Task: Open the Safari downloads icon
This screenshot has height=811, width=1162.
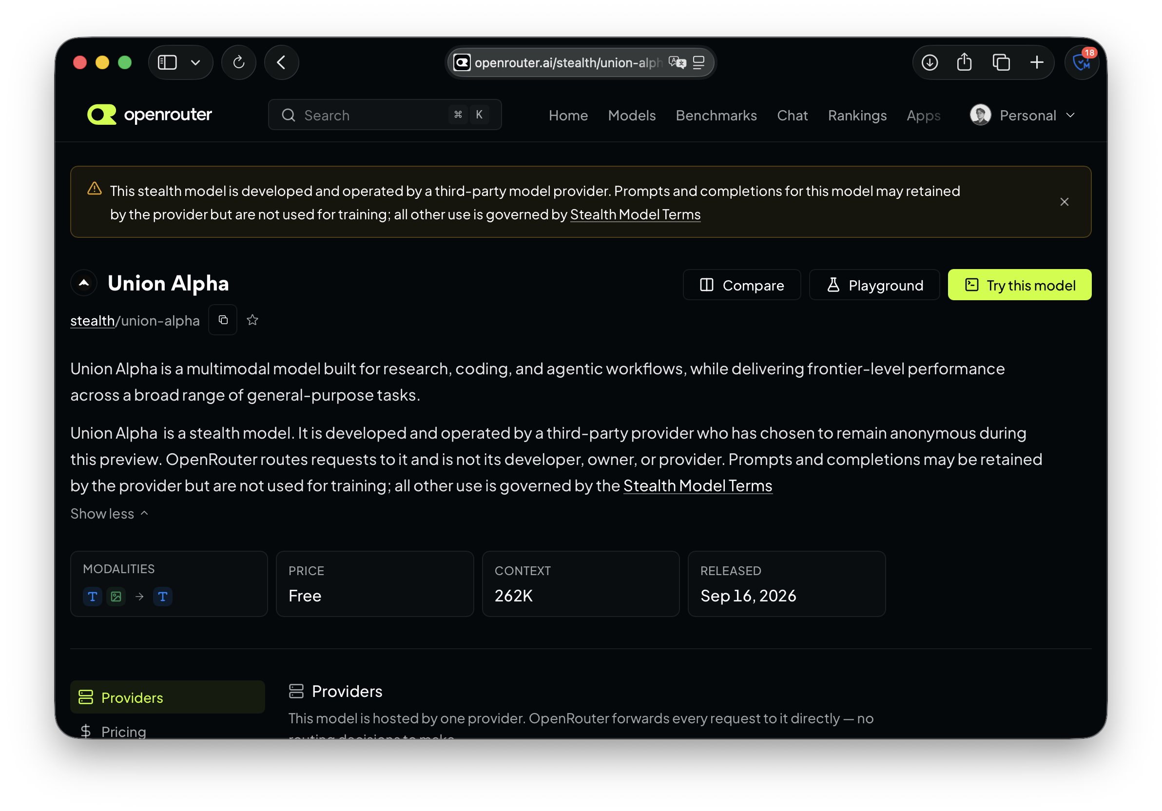Action: (930, 63)
